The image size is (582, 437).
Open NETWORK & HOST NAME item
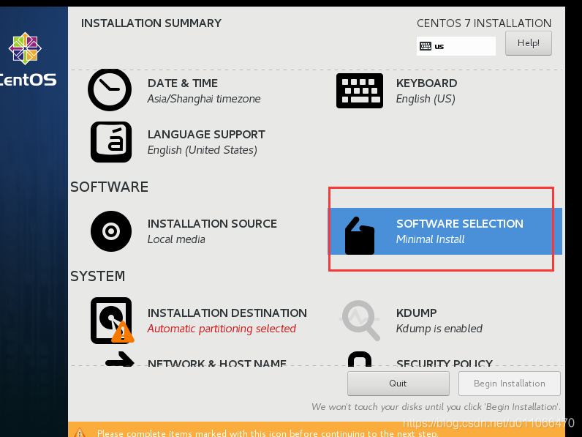click(216, 362)
